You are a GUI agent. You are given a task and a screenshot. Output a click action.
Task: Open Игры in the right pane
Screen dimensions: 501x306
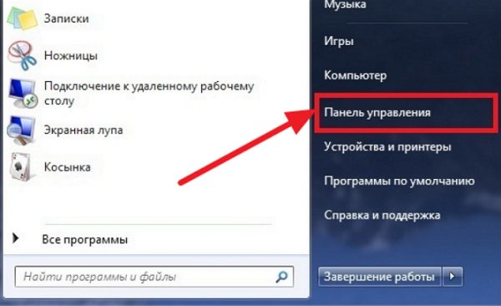tap(339, 41)
